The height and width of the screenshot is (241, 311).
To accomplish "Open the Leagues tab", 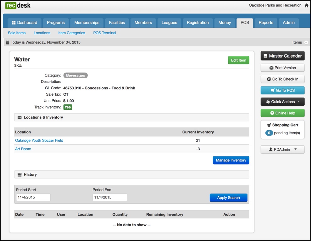I will 169,23.
